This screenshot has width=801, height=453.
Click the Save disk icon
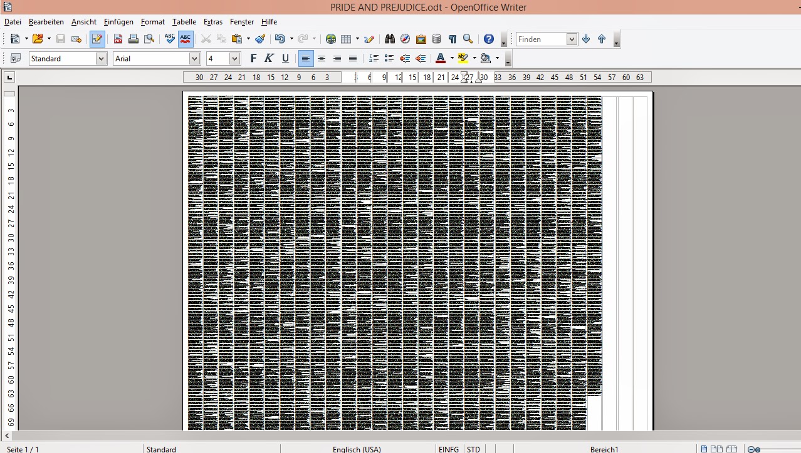[x=61, y=39]
